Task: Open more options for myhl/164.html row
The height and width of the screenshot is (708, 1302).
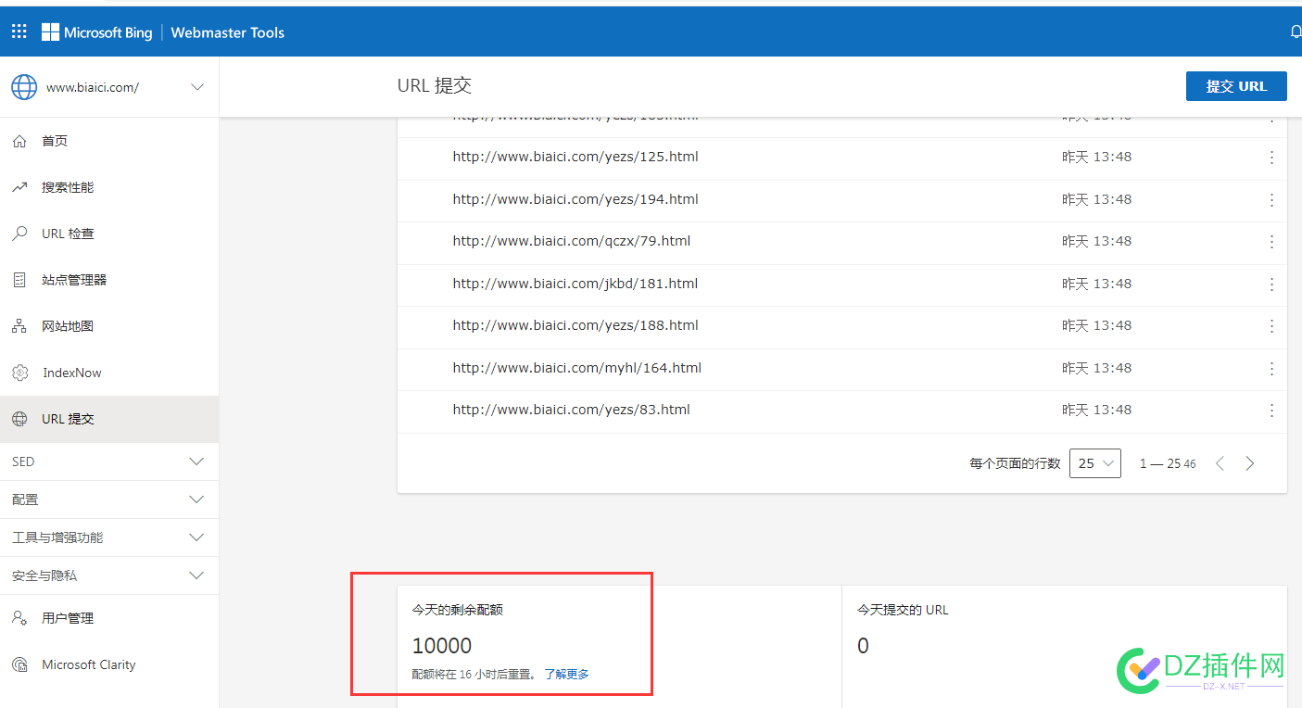Action: coord(1271,368)
